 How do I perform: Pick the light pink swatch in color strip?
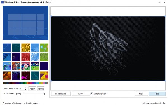[44, 83]
